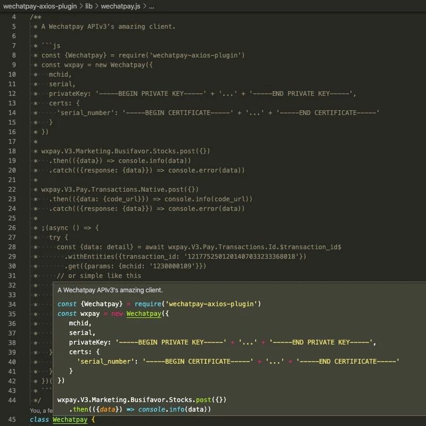
Task: Click 'require' keyword in hover popup
Action: [x=148, y=304]
